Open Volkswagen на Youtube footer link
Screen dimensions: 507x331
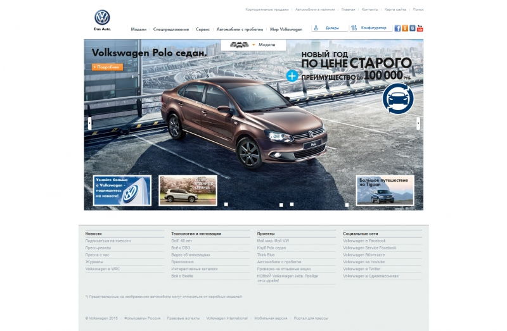[x=364, y=262]
